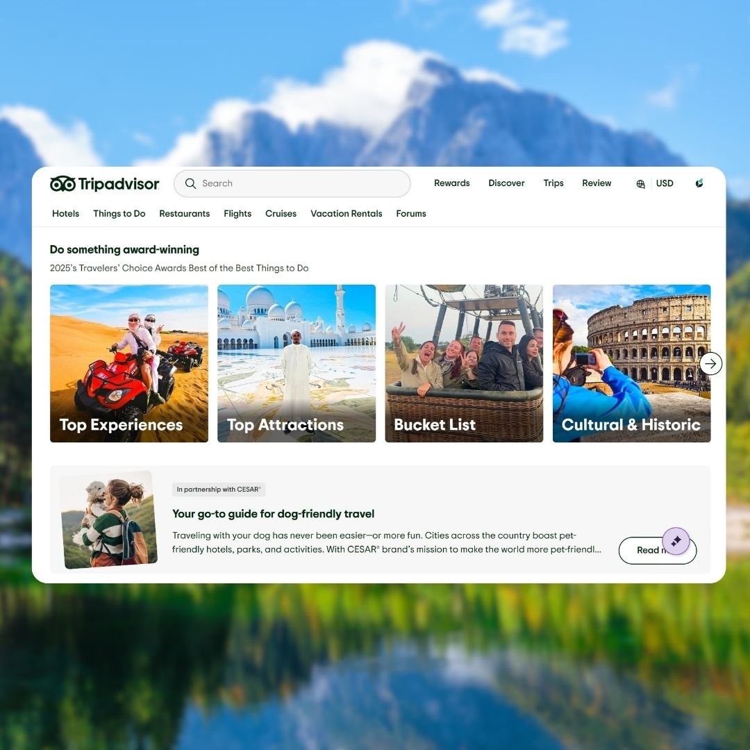Viewport: 750px width, 750px height.
Task: Open the Discover menu
Action: 506,183
